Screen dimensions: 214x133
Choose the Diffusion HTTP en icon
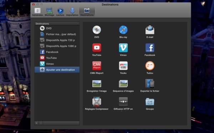123,102
